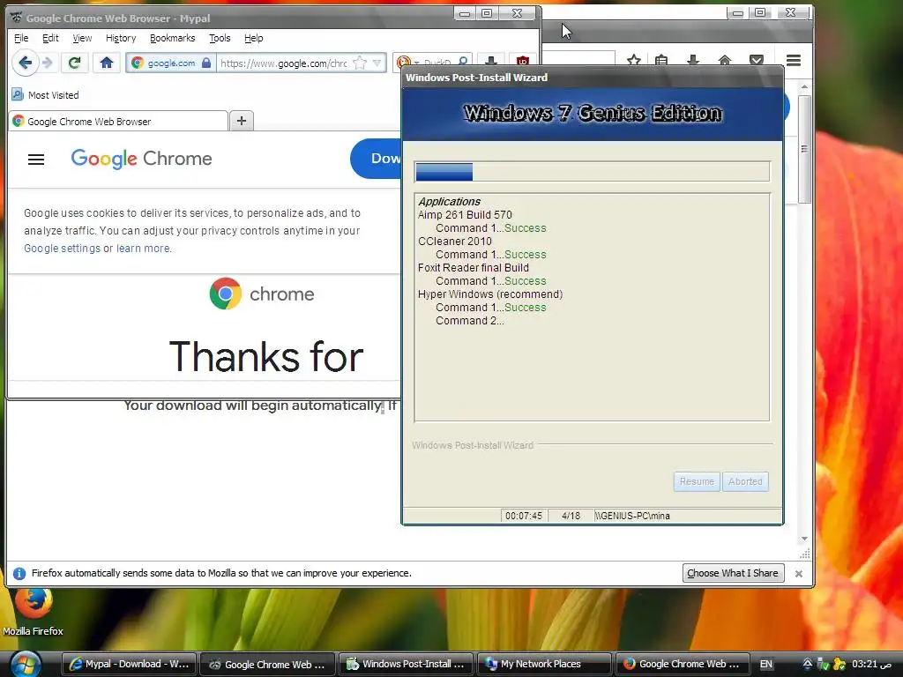Open Mypal's home page icon
The height and width of the screenshot is (677, 903).
107,63
